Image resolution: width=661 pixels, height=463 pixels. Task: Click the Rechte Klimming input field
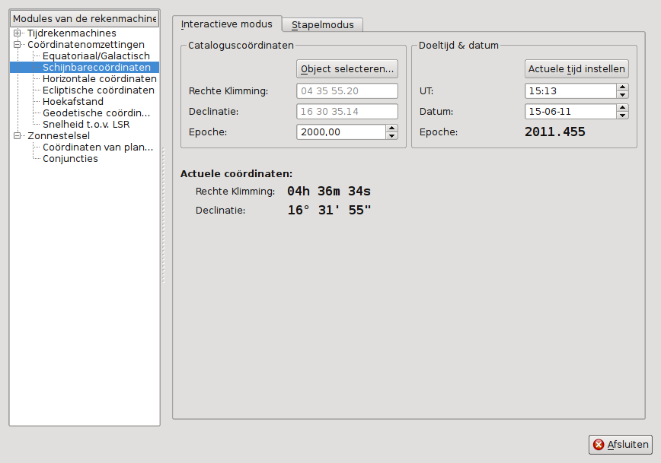pyautogui.click(x=349, y=91)
